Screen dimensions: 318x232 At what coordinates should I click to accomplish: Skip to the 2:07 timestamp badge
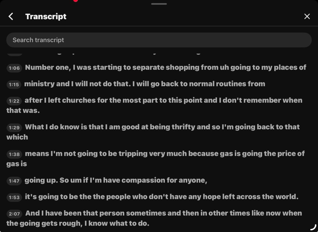click(14, 214)
